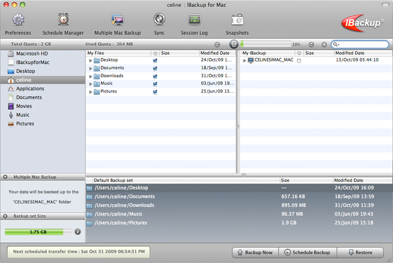Click next scheduled transfer time text

click(79, 252)
